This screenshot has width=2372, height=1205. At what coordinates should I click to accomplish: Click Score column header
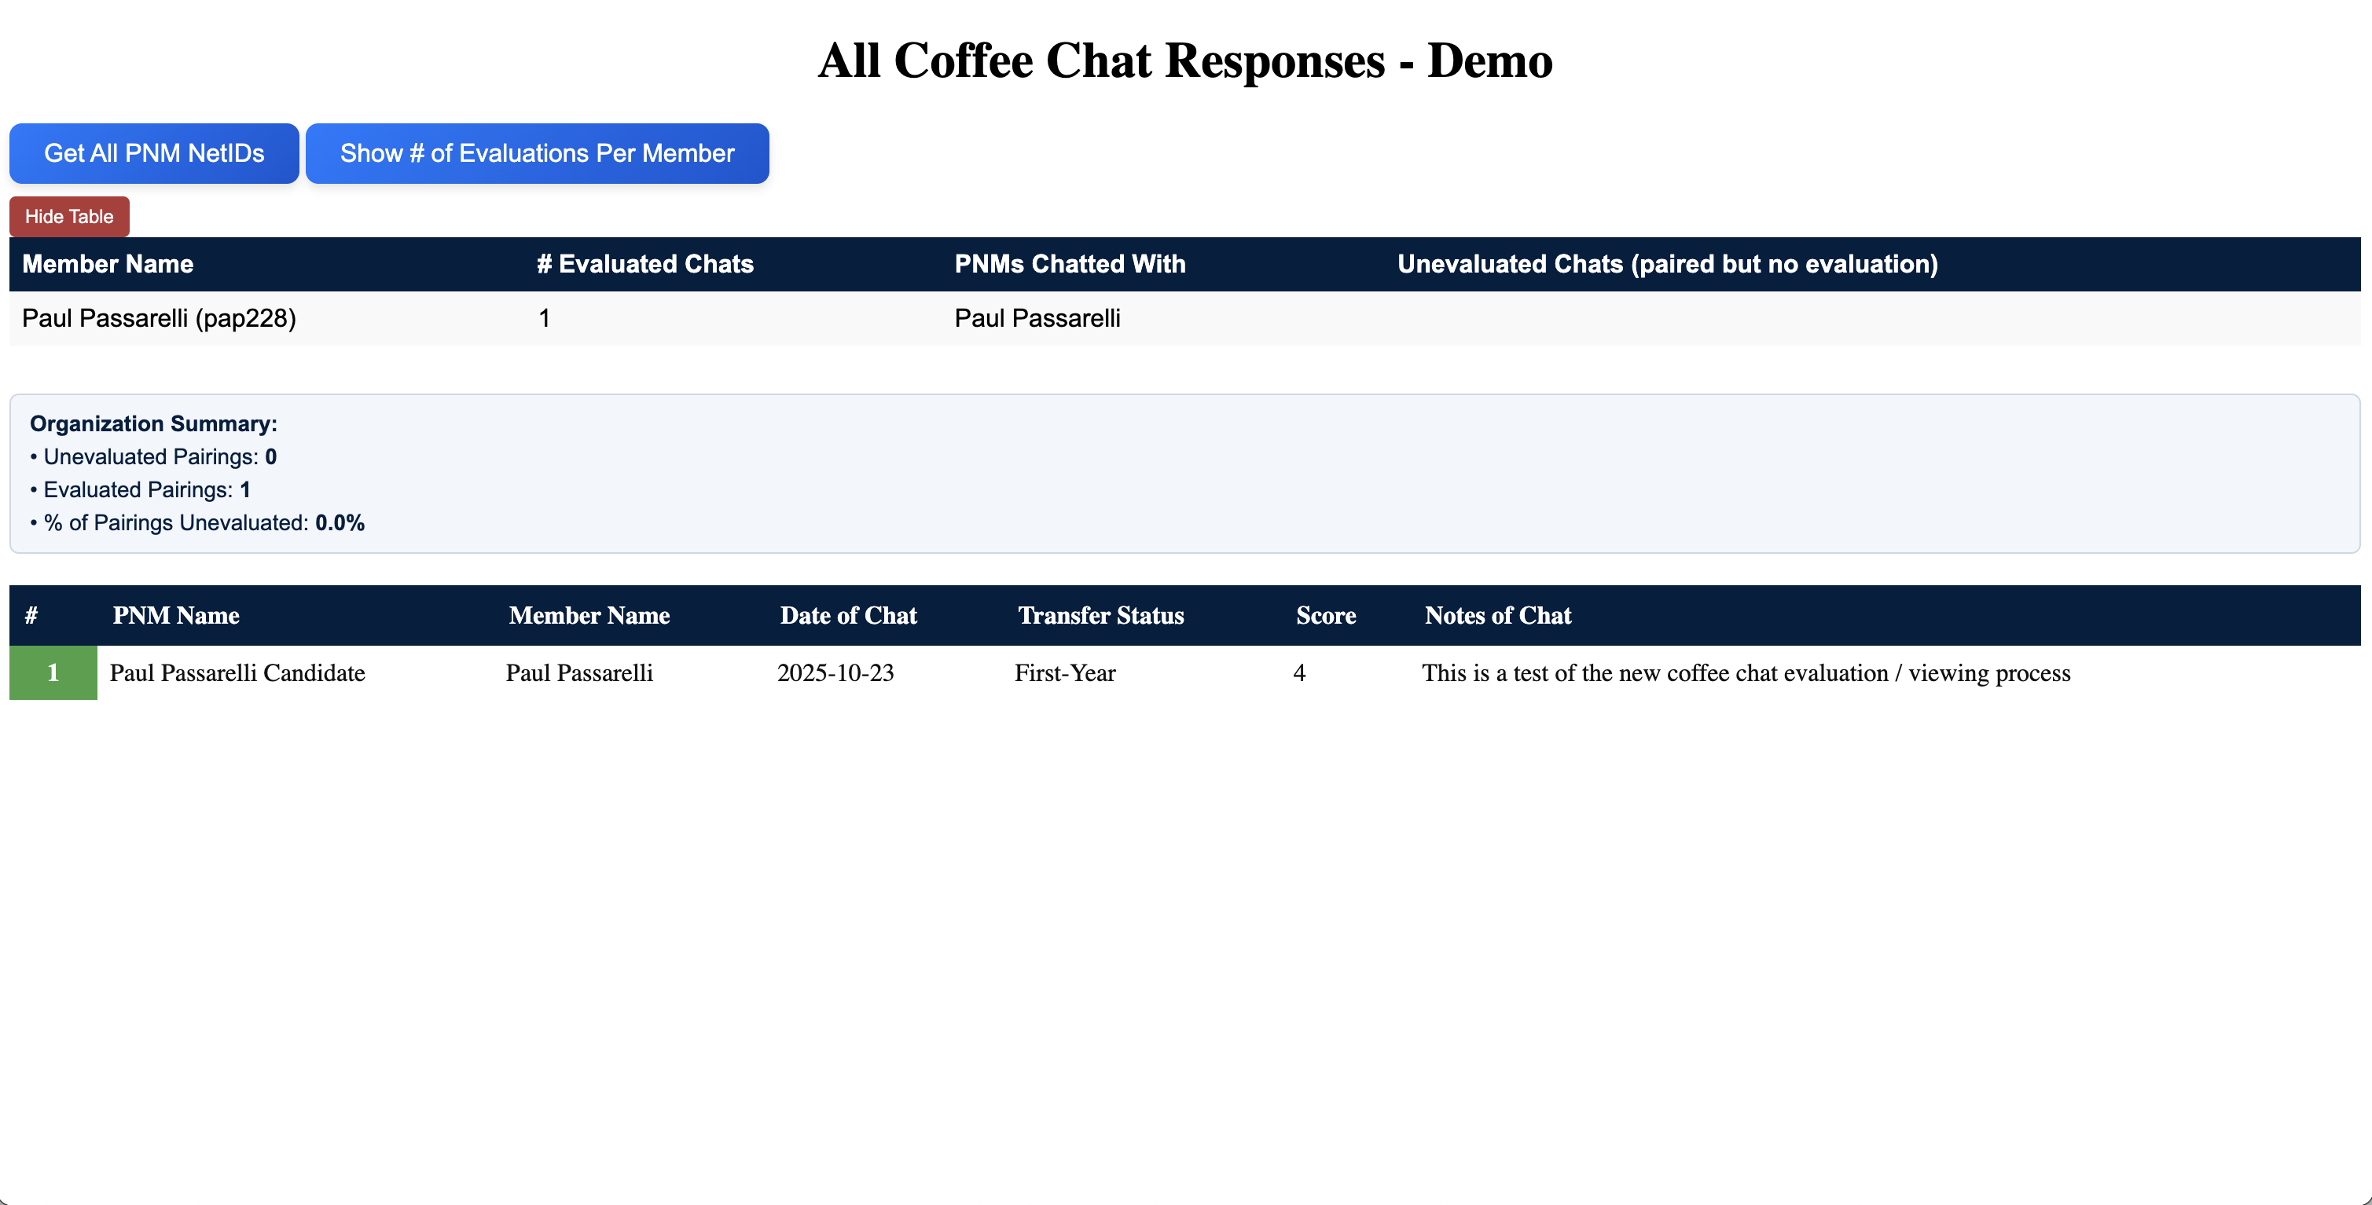click(x=1325, y=616)
